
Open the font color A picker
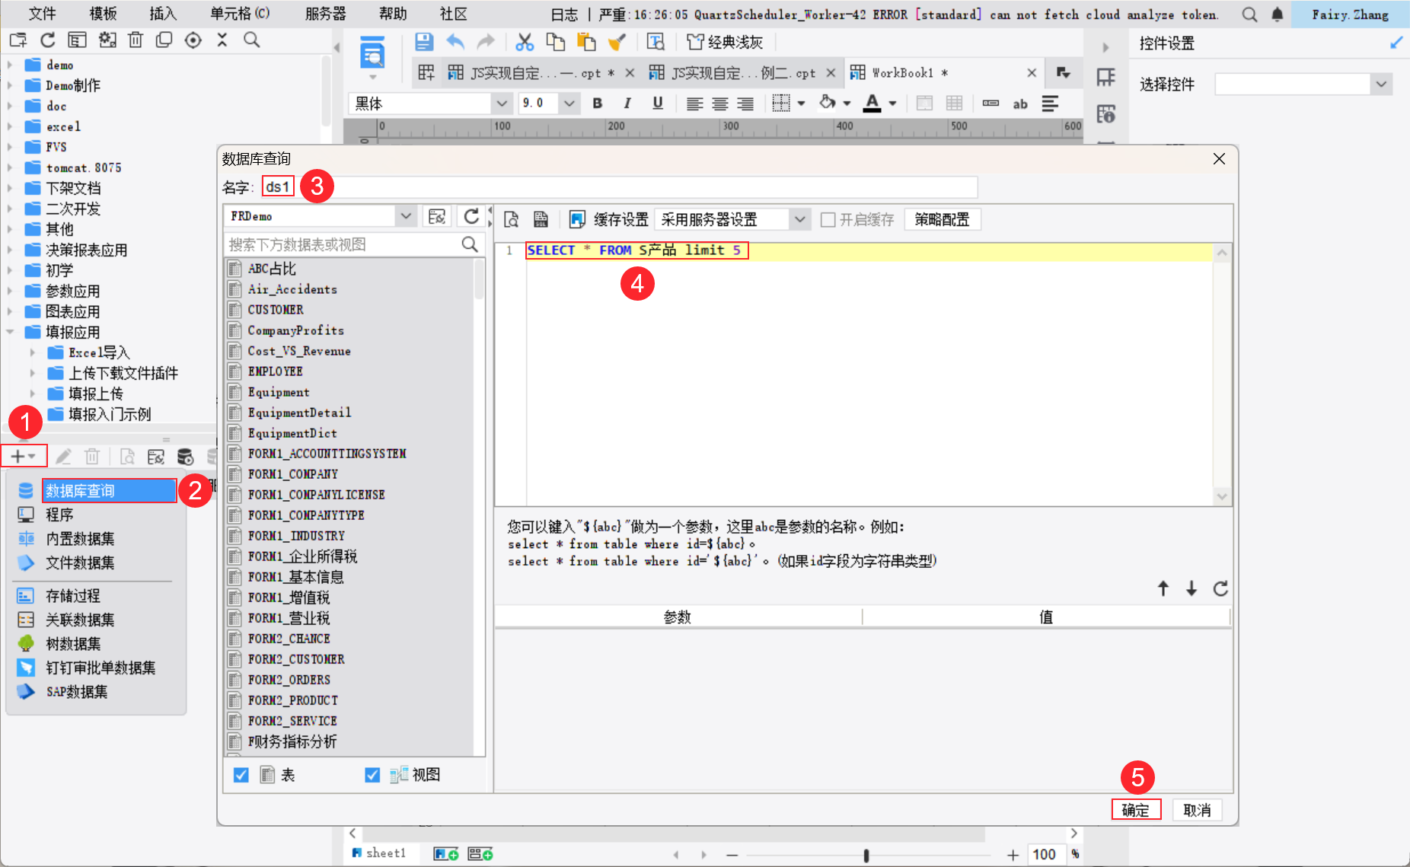pos(872,104)
